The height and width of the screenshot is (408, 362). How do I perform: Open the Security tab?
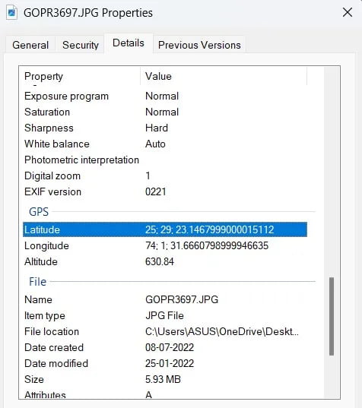pos(81,45)
